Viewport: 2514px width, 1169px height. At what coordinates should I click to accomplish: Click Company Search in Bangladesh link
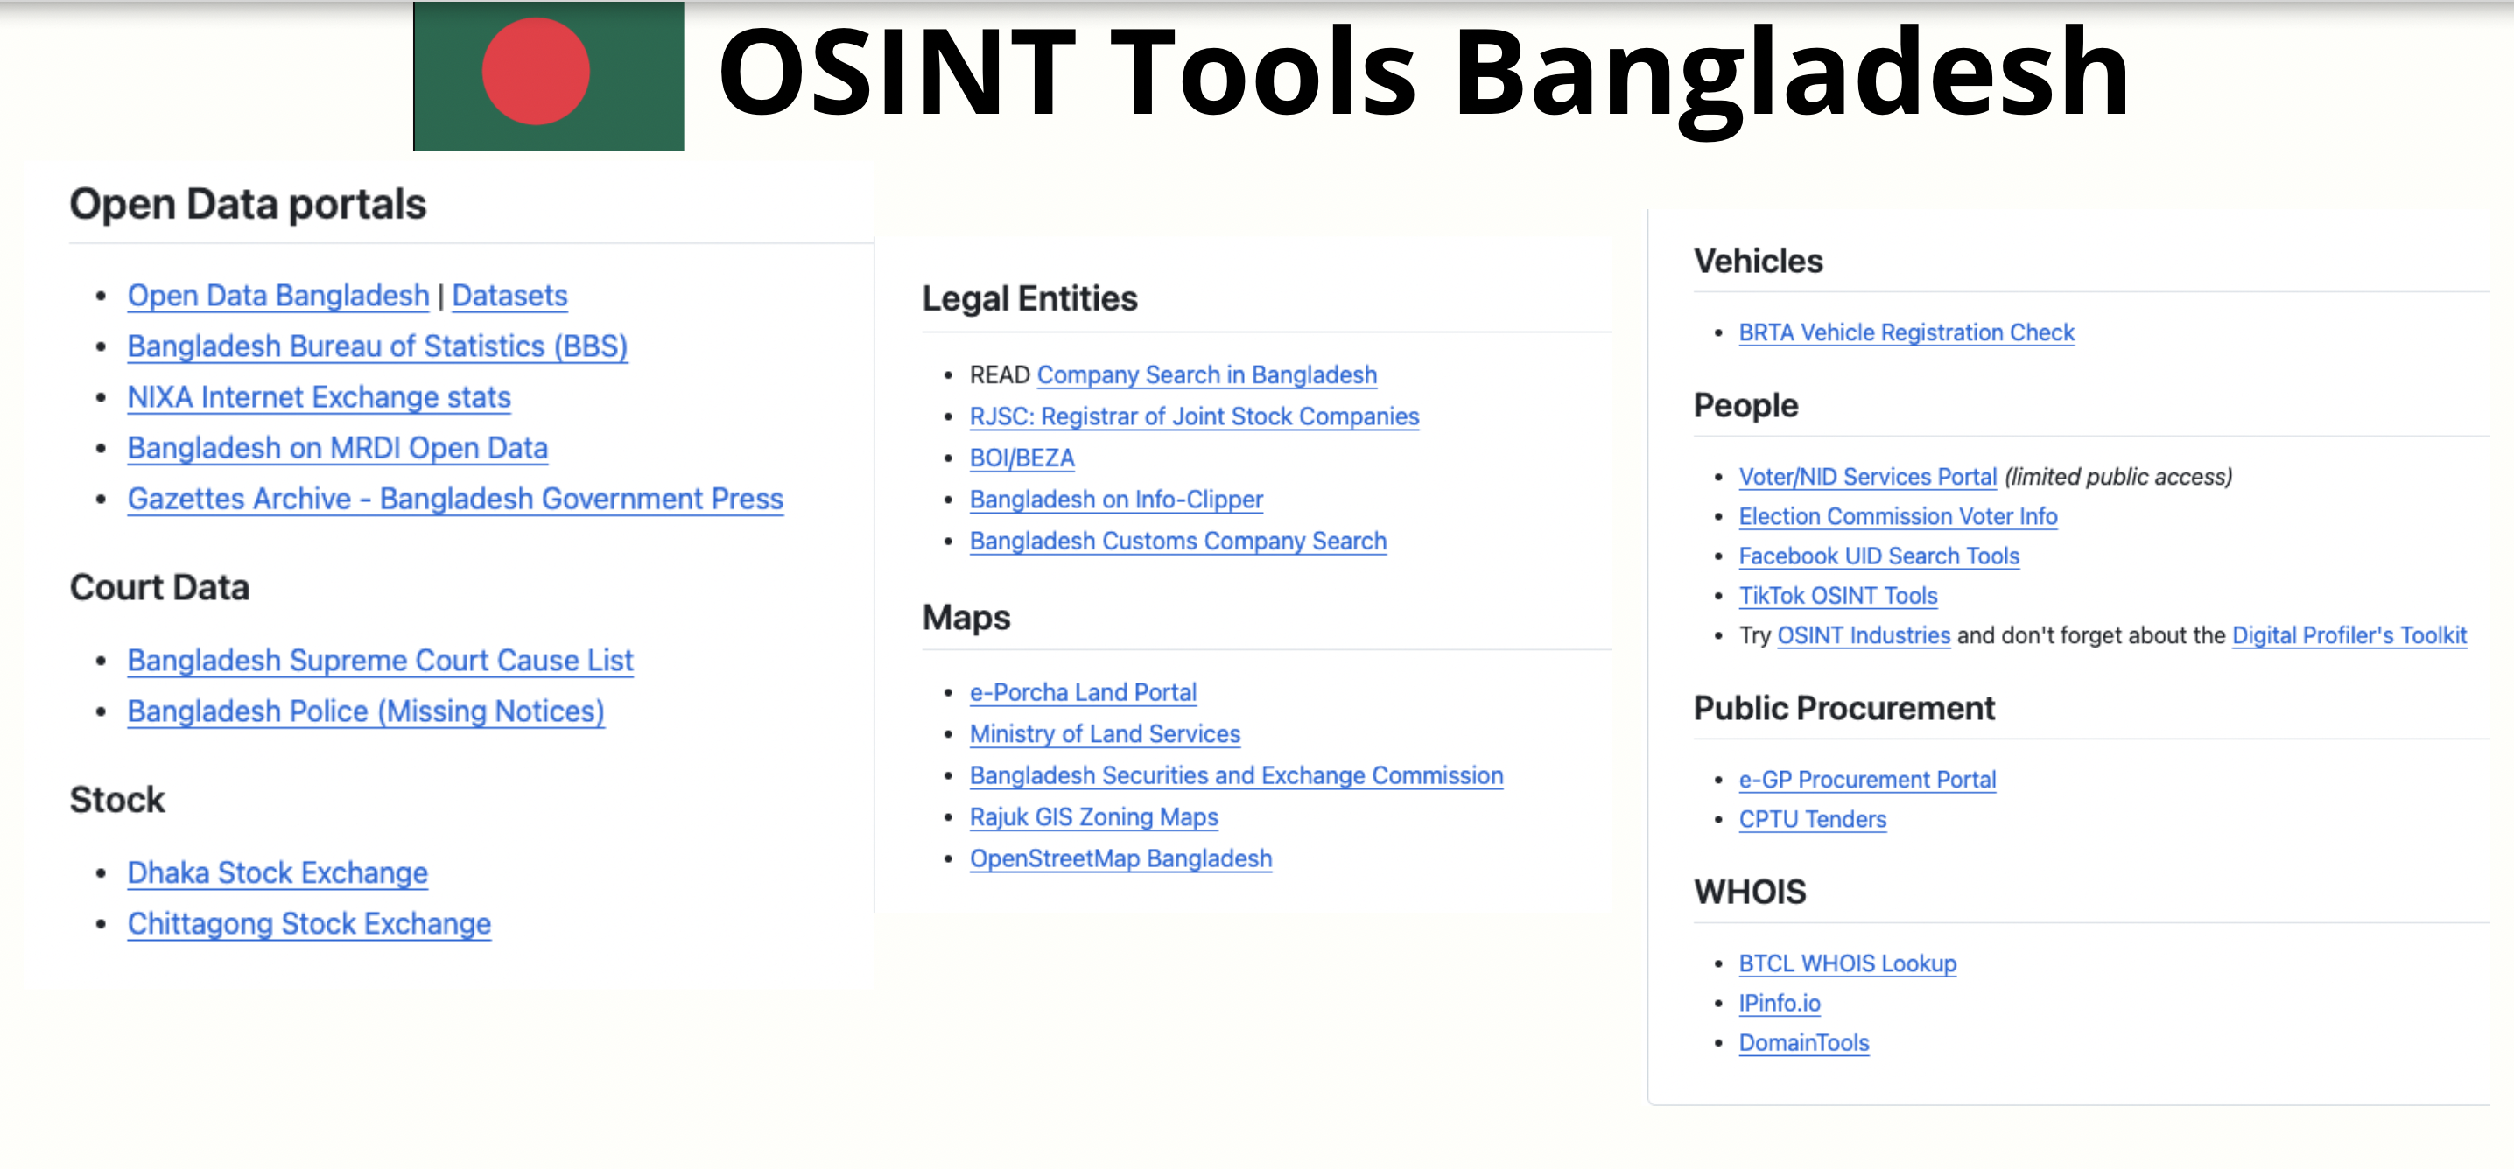pyautogui.click(x=1207, y=374)
